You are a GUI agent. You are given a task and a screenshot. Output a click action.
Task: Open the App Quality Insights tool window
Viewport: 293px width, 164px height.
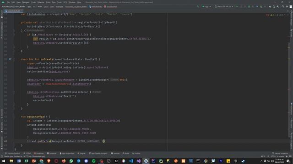pyautogui.click(x=98, y=154)
